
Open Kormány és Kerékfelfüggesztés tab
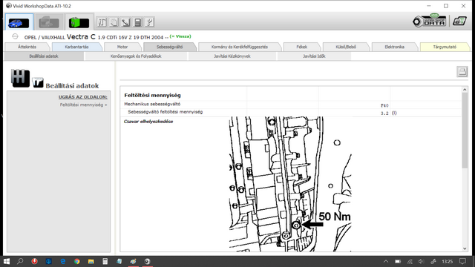click(240, 47)
